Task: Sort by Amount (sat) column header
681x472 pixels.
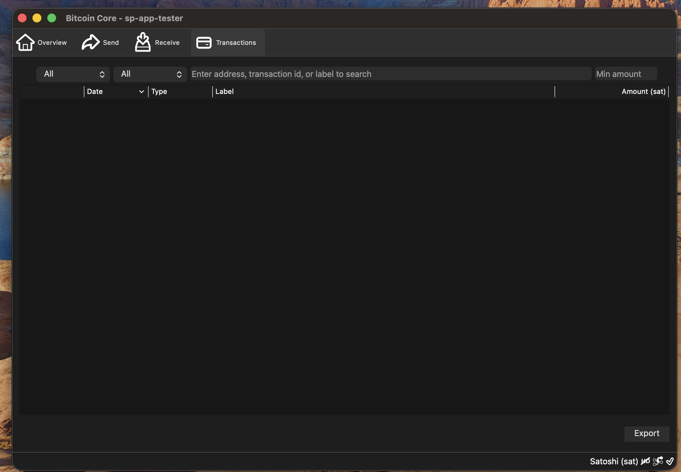Action: [643, 92]
